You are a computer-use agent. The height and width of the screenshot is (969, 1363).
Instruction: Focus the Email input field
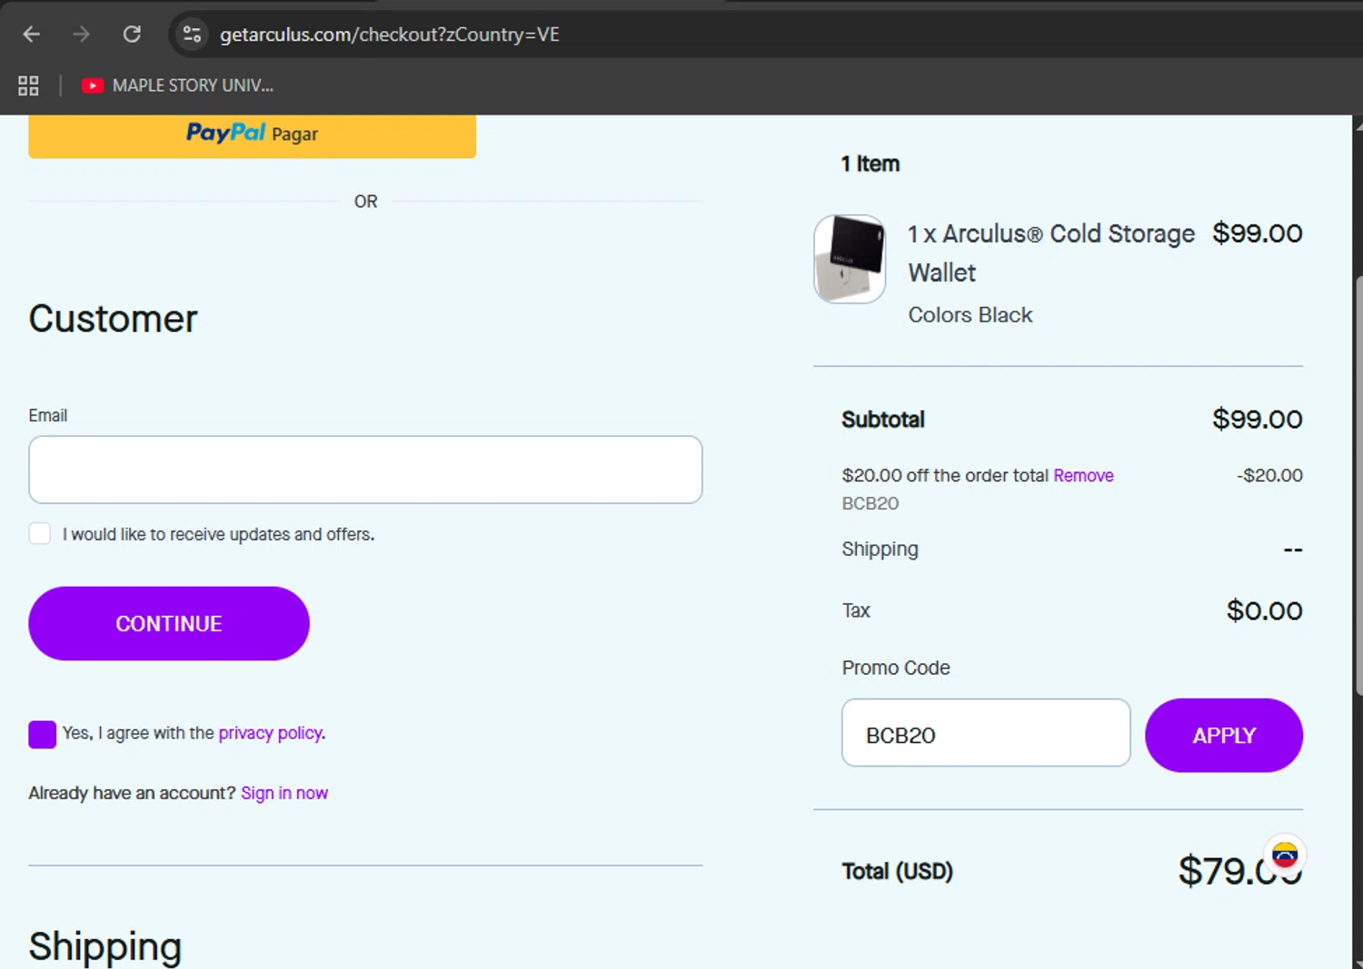[365, 470]
